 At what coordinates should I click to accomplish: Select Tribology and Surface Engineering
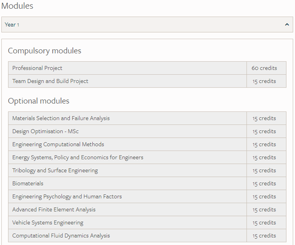pyautogui.click(x=55, y=170)
